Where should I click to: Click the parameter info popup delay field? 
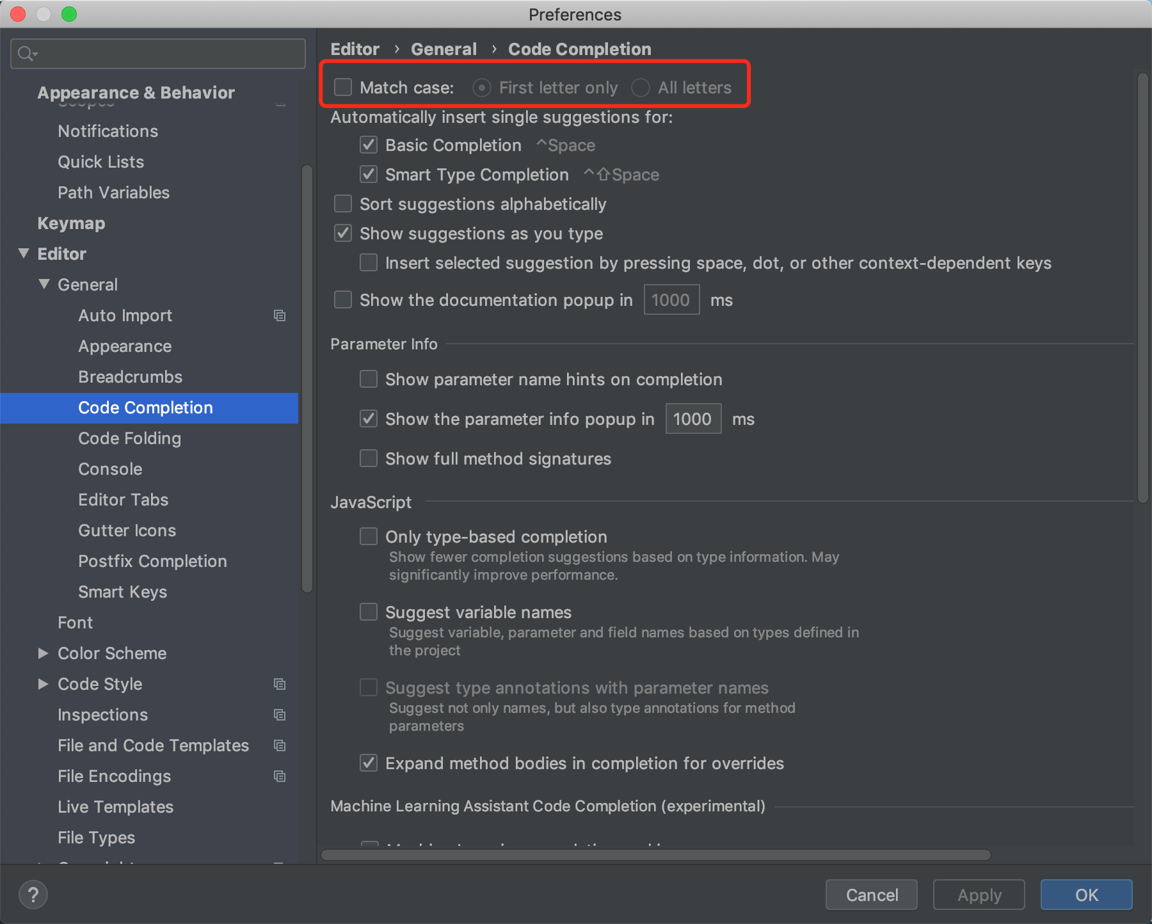pos(693,418)
